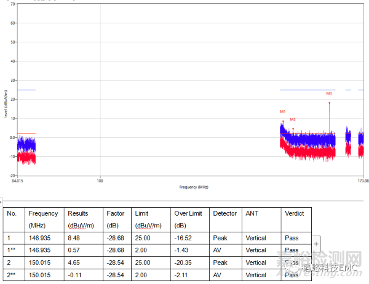The width and height of the screenshot is (369, 284).
Task: Select the 8.48 results cell
Action: (x=74, y=238)
